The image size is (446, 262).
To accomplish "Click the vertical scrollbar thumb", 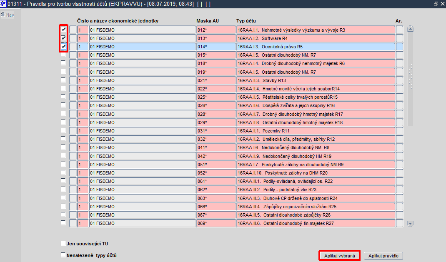I will pos(410,79).
